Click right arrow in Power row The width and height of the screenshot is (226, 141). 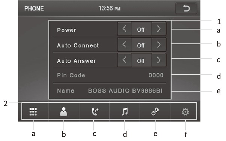coord(159,29)
